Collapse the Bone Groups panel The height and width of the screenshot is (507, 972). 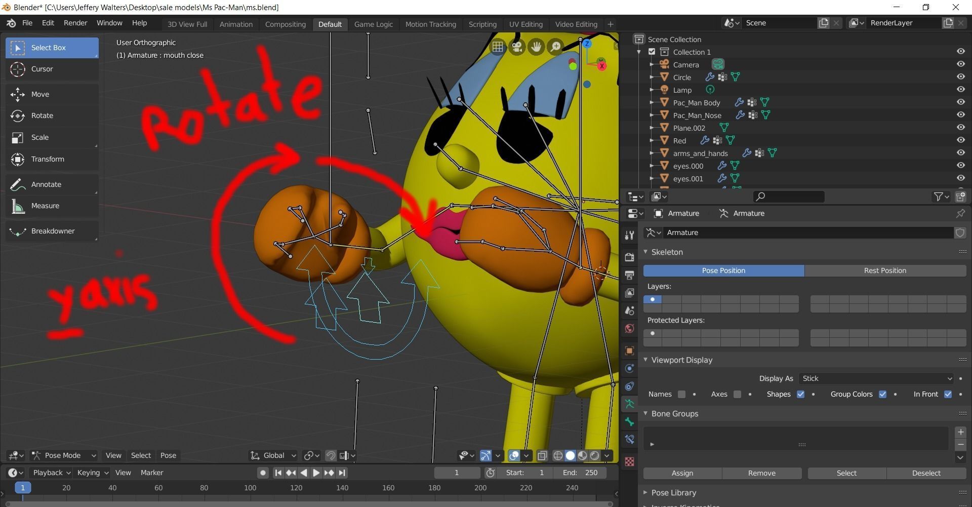click(x=645, y=413)
